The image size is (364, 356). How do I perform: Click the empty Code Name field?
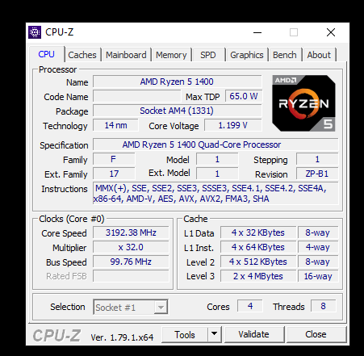[137, 96]
